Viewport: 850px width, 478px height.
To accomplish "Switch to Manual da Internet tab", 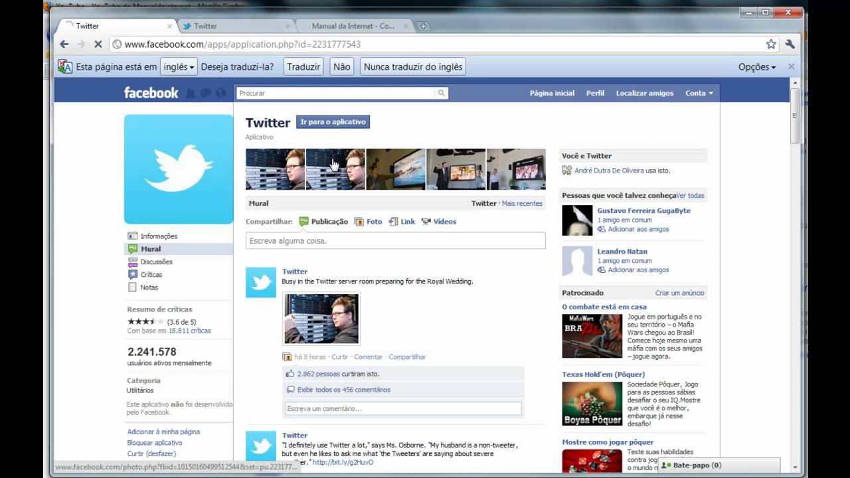I will [355, 26].
